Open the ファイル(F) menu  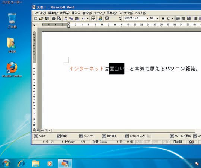click(40, 13)
